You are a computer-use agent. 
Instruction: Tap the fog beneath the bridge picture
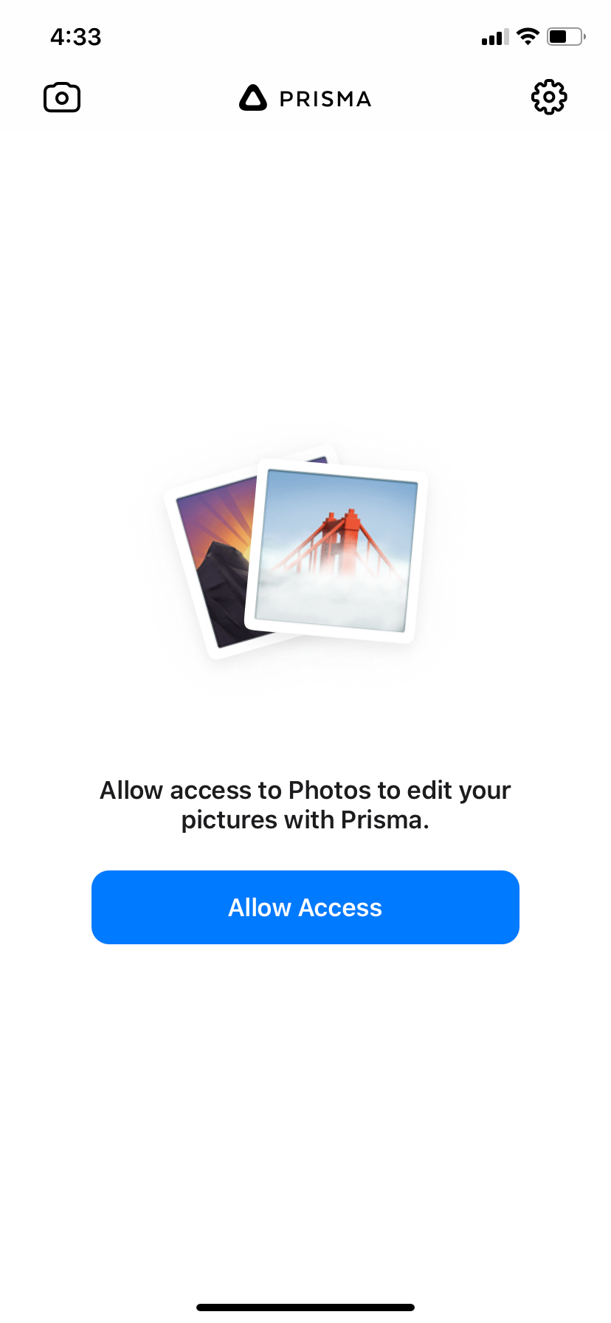tap(331, 597)
